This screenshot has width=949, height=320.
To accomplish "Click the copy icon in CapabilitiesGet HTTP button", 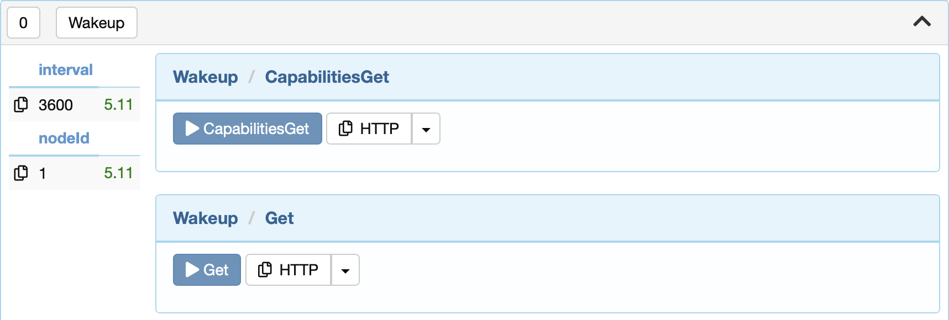I will tap(345, 128).
